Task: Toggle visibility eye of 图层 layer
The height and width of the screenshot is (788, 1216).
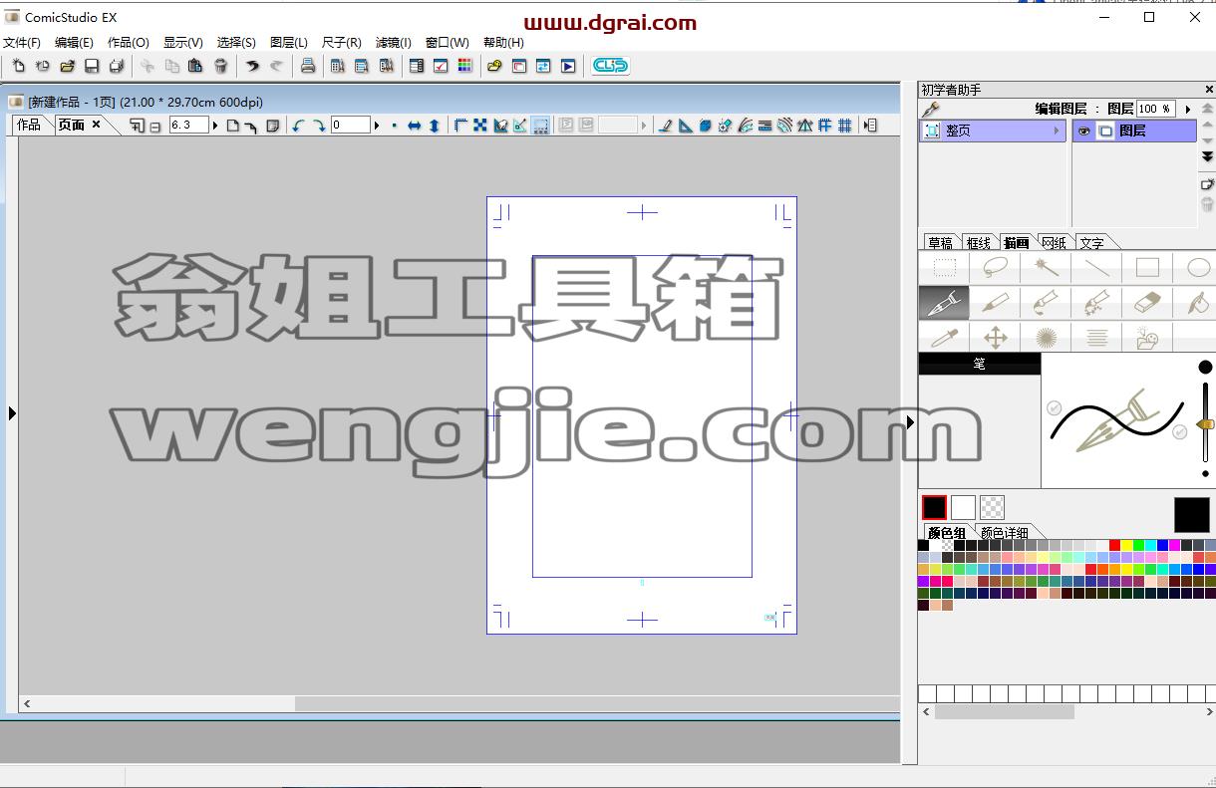Action: coord(1083,131)
